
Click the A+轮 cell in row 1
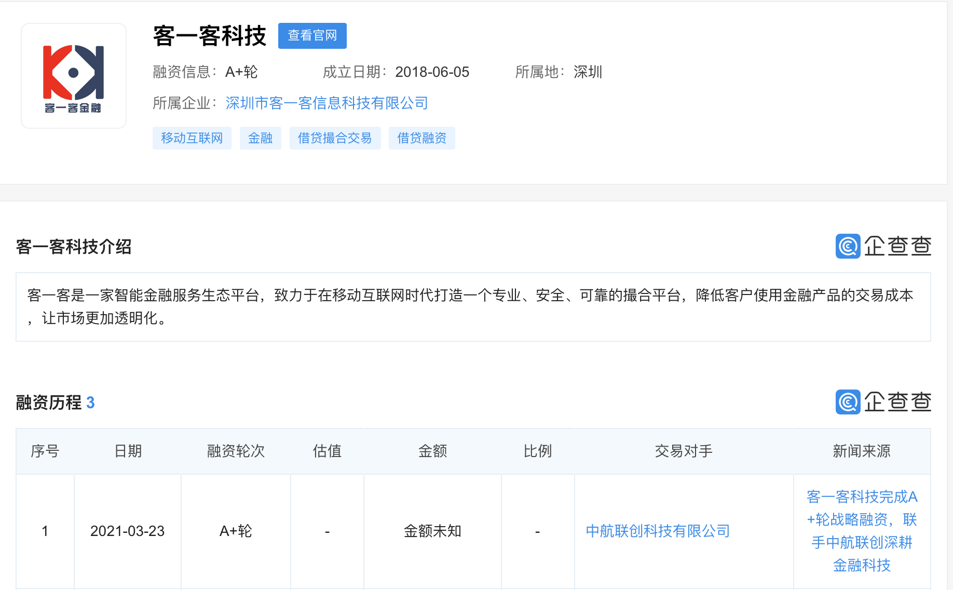(236, 531)
